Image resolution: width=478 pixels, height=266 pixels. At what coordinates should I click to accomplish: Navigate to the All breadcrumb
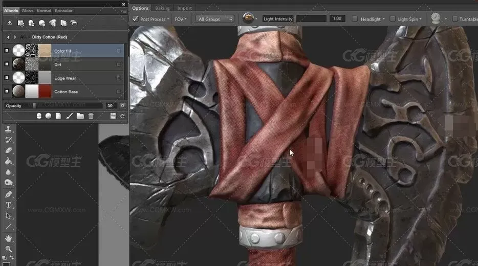pyautogui.click(x=23, y=37)
